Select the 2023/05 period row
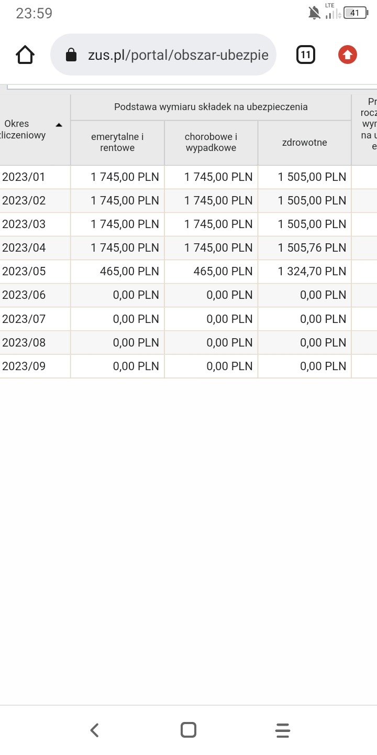The height and width of the screenshot is (755, 377). click(x=188, y=272)
